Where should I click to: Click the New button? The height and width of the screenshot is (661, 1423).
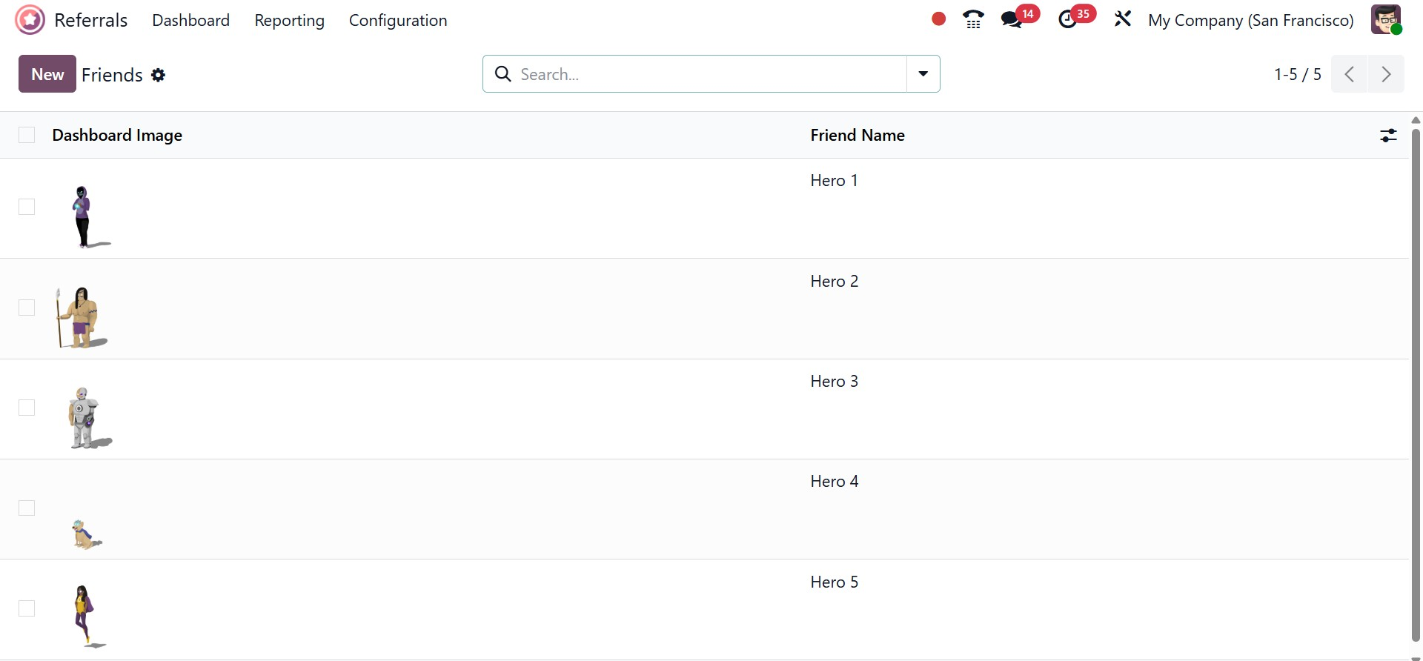[47, 74]
